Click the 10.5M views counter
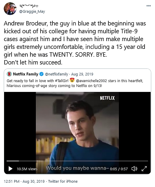 click(27, 169)
